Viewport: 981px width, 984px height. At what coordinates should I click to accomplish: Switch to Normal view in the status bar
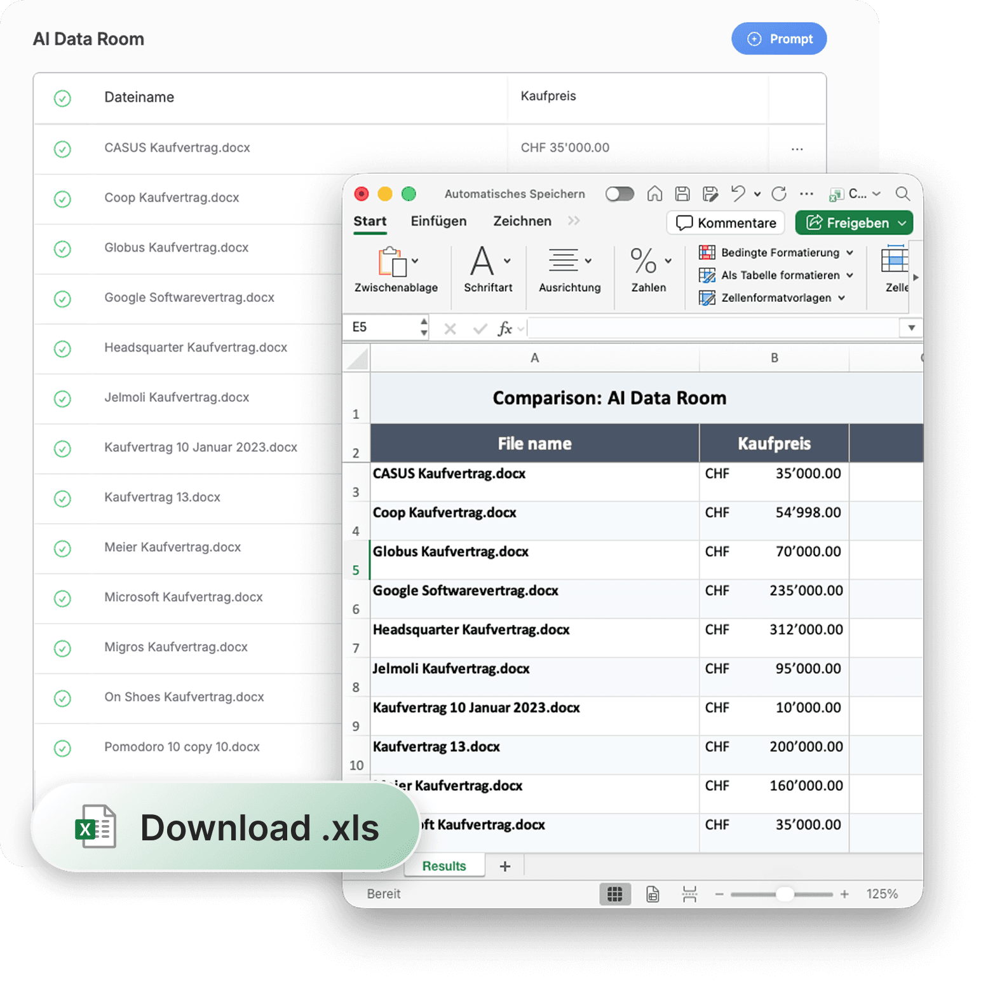click(x=615, y=894)
